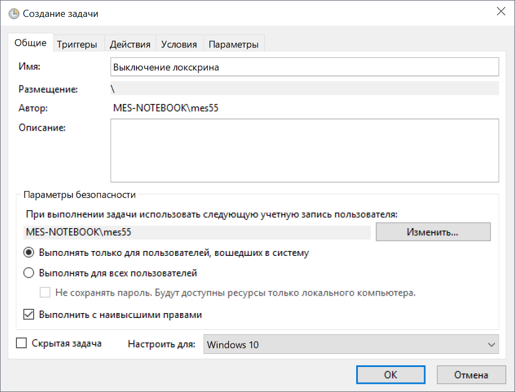The height and width of the screenshot is (392, 515).
Task: Switch to the Условия tab
Action: [179, 45]
